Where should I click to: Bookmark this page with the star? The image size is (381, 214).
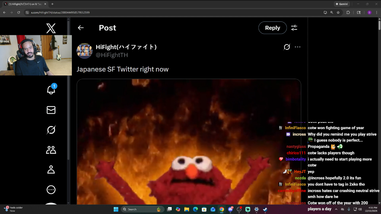point(338,12)
